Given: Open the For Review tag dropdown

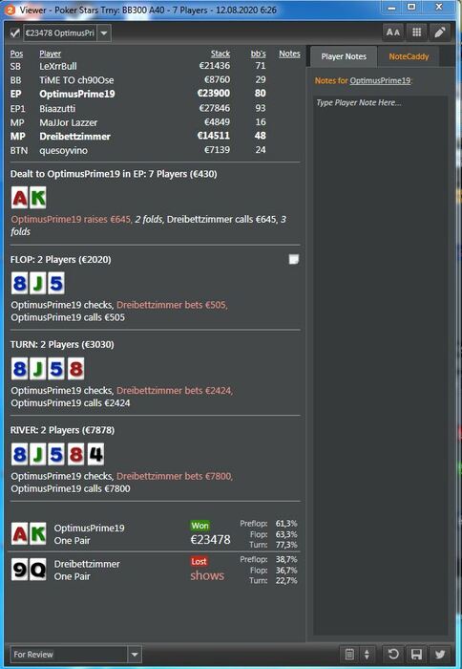Looking at the screenshot, I should click(75, 654).
